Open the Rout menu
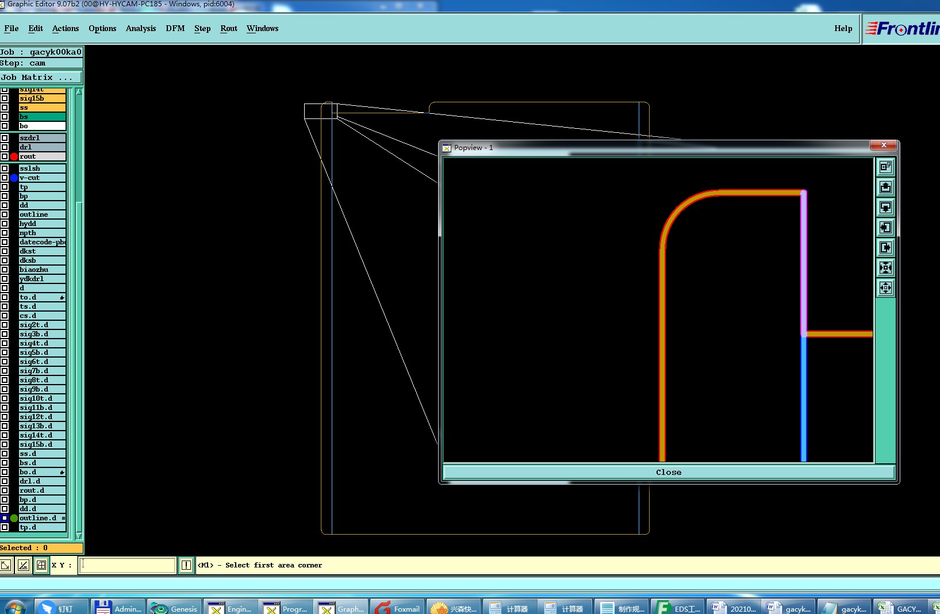 tap(229, 28)
